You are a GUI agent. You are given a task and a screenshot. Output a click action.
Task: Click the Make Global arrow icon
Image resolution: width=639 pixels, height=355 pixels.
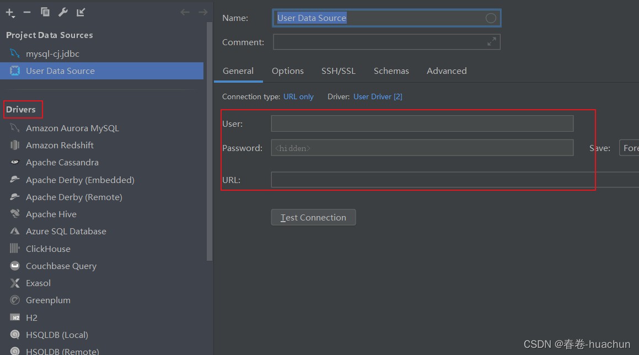point(81,12)
